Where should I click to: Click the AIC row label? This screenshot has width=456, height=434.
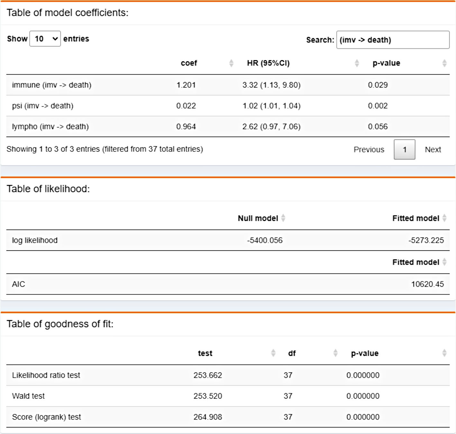tap(18, 284)
